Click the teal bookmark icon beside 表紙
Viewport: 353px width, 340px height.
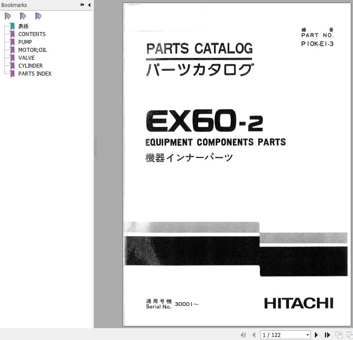[12, 26]
